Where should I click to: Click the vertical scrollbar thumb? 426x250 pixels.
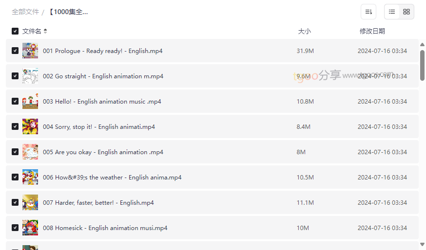422,65
